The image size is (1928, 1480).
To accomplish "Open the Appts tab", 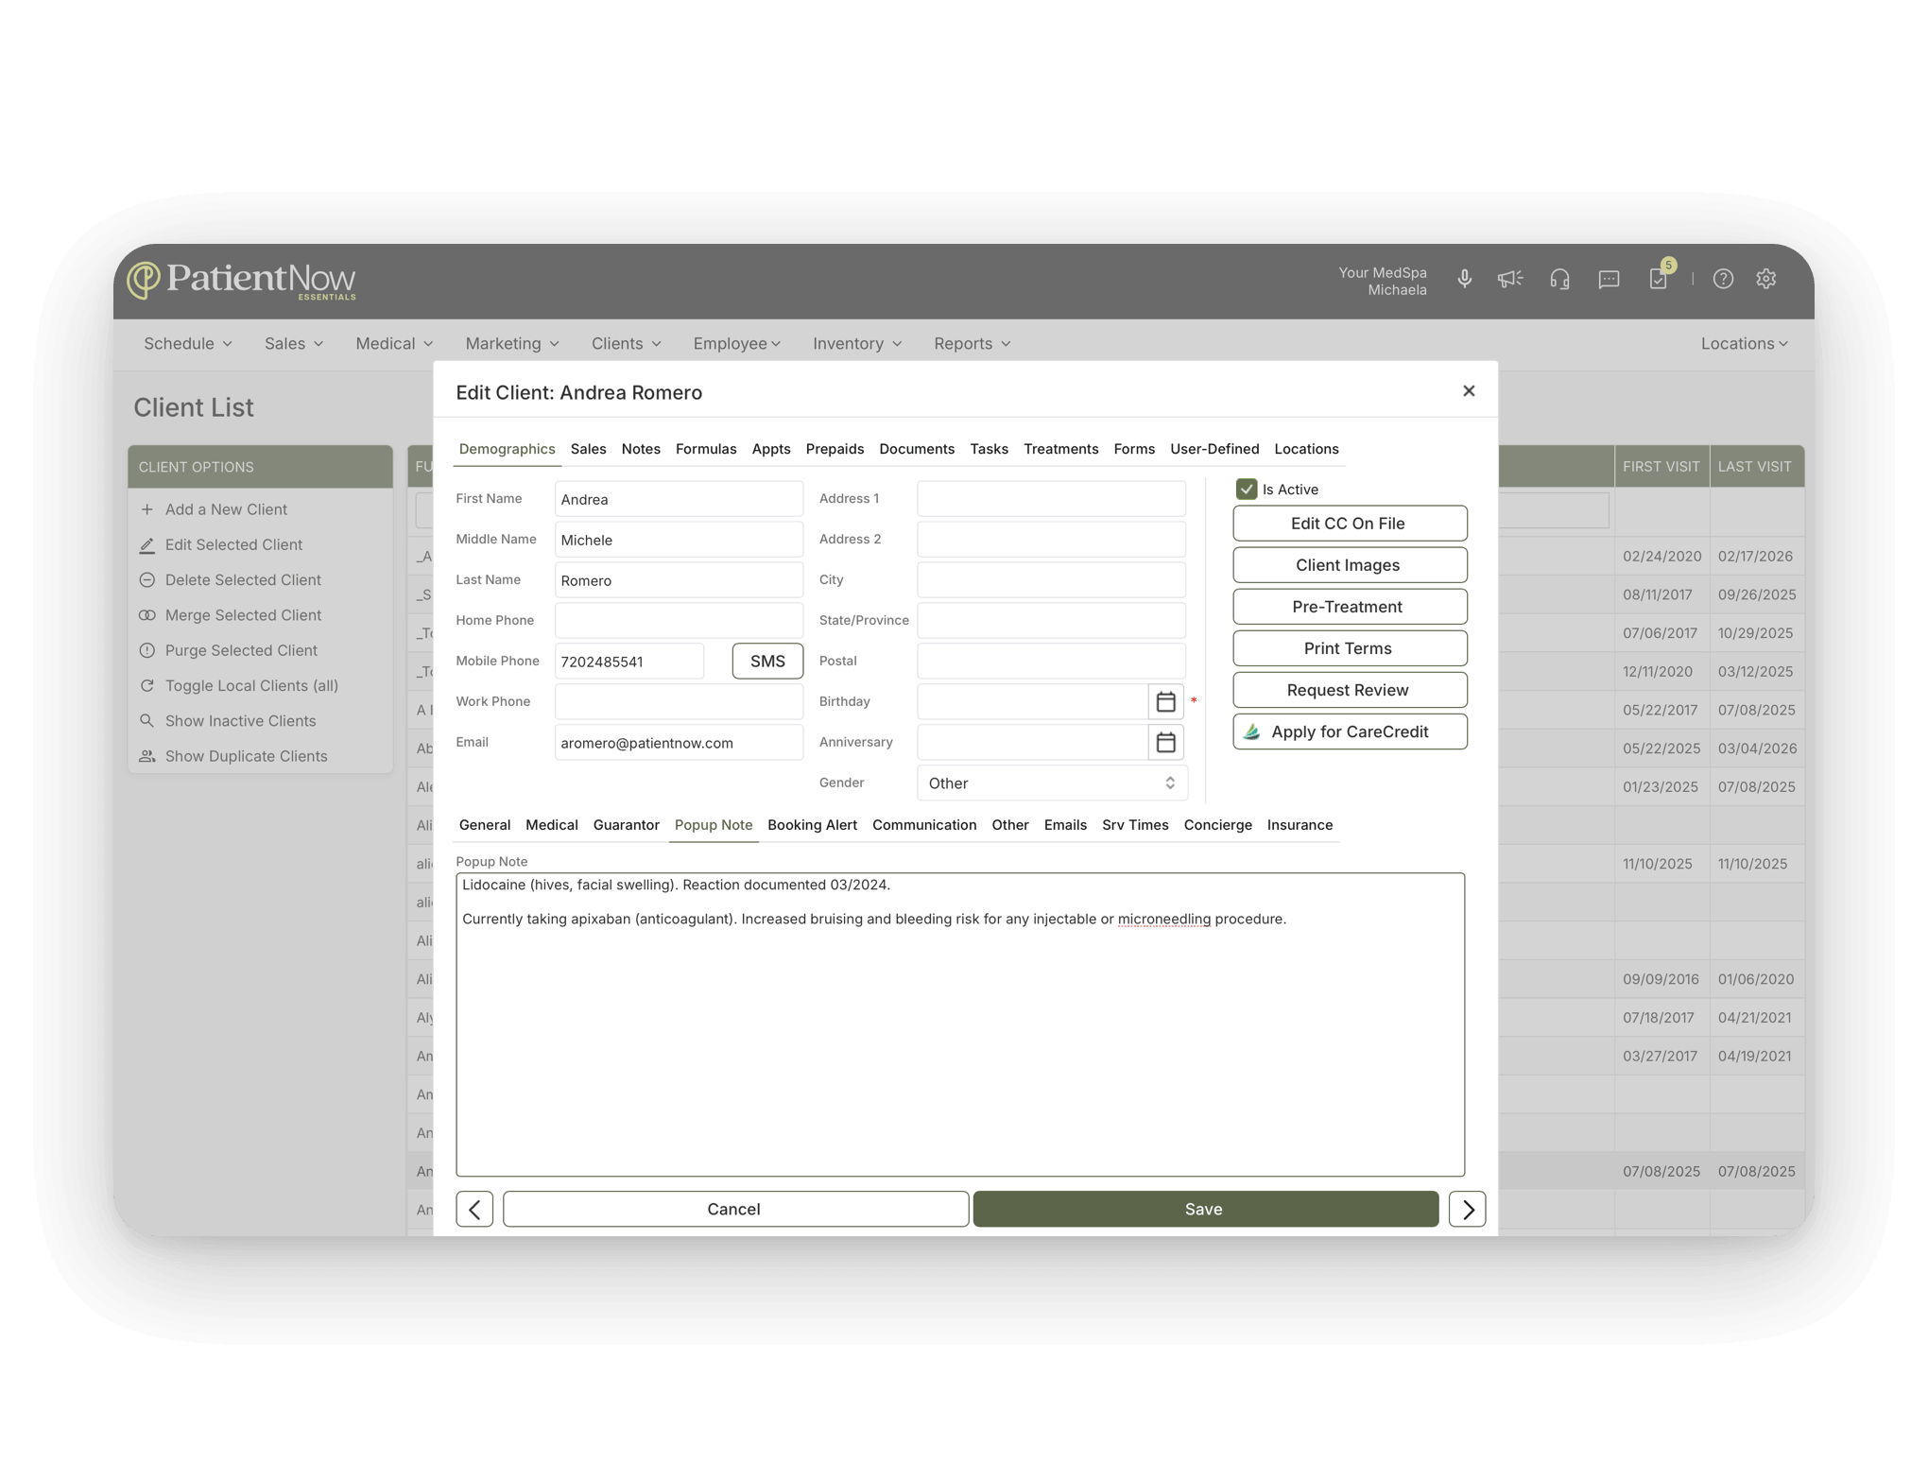I will point(771,449).
